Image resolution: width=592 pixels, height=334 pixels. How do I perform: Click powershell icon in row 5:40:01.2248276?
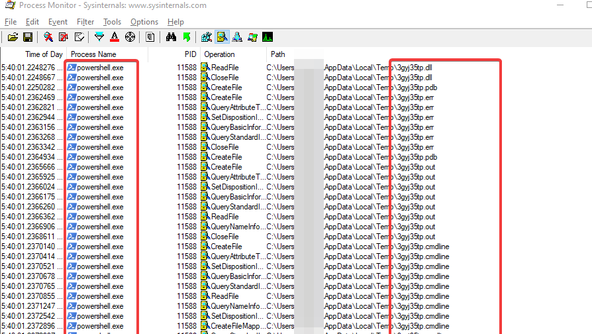pyautogui.click(x=72, y=68)
